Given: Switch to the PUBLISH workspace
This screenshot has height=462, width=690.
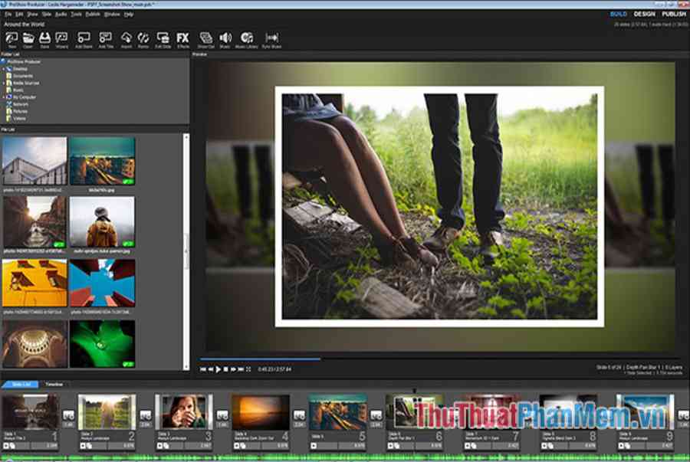Looking at the screenshot, I should (x=674, y=14).
